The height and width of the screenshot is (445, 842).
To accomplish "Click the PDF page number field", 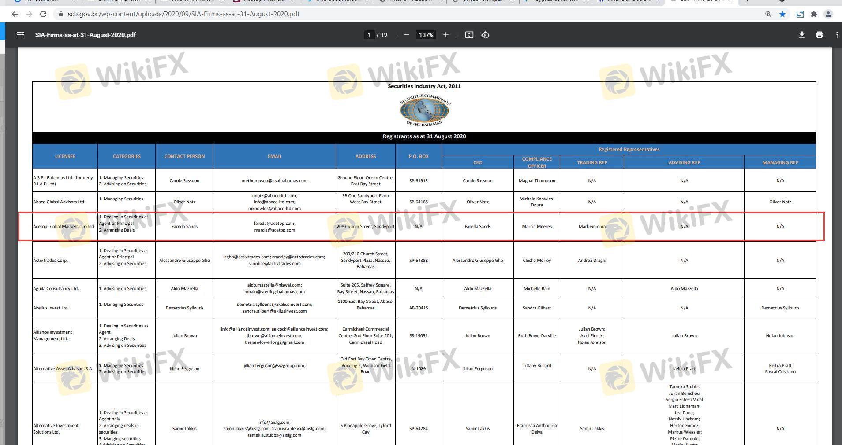I will (369, 35).
